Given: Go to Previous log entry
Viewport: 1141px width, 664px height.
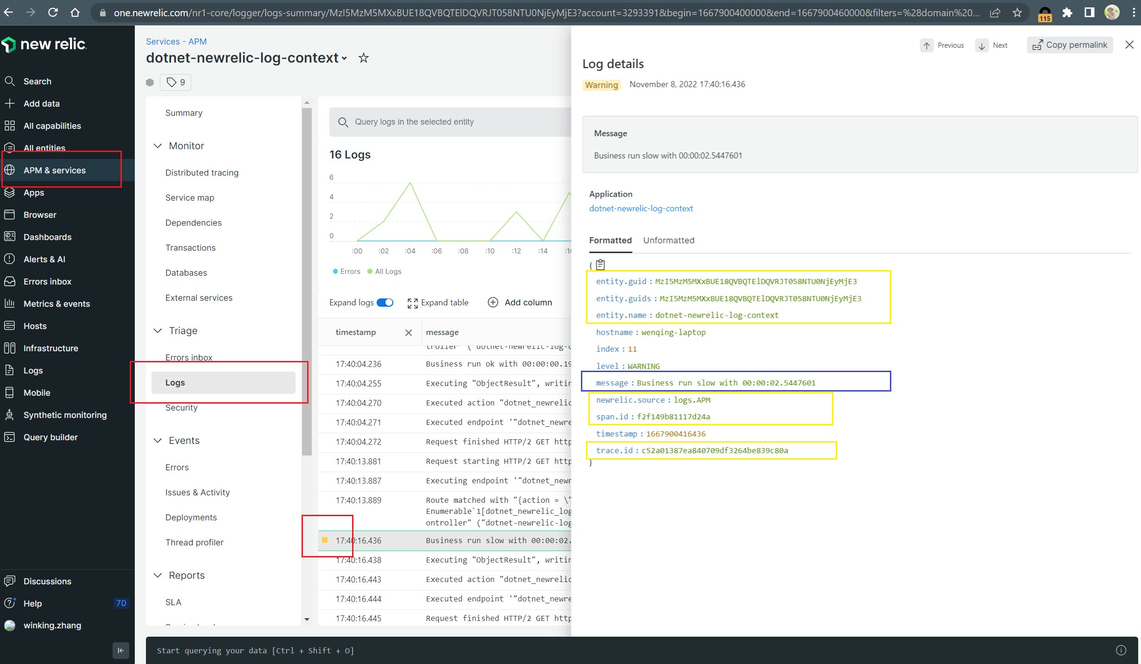Looking at the screenshot, I should (x=943, y=45).
